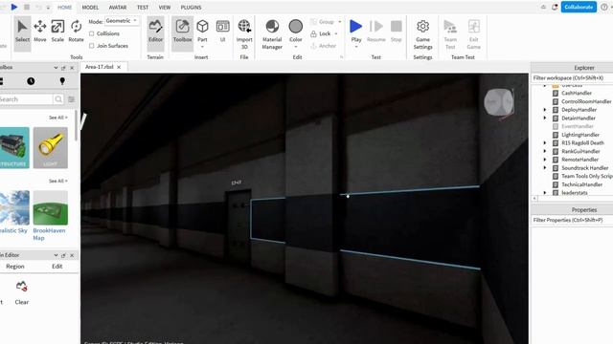The image size is (613, 344).
Task: Show recent items clock tab in Toolbox
Action: click(x=31, y=81)
